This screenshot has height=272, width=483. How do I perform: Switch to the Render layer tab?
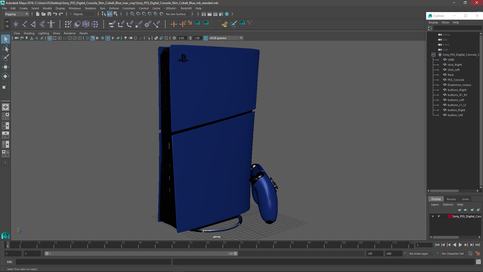[x=451, y=199]
